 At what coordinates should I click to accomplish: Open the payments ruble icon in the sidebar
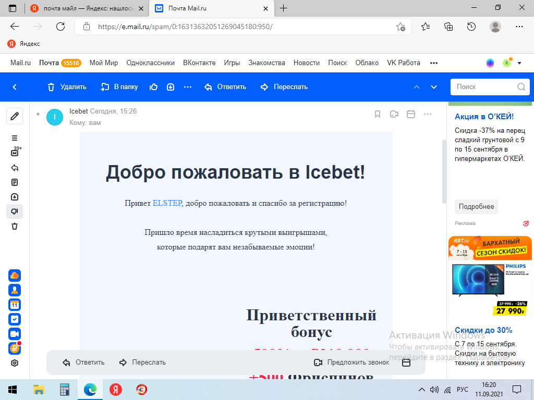coord(15,347)
